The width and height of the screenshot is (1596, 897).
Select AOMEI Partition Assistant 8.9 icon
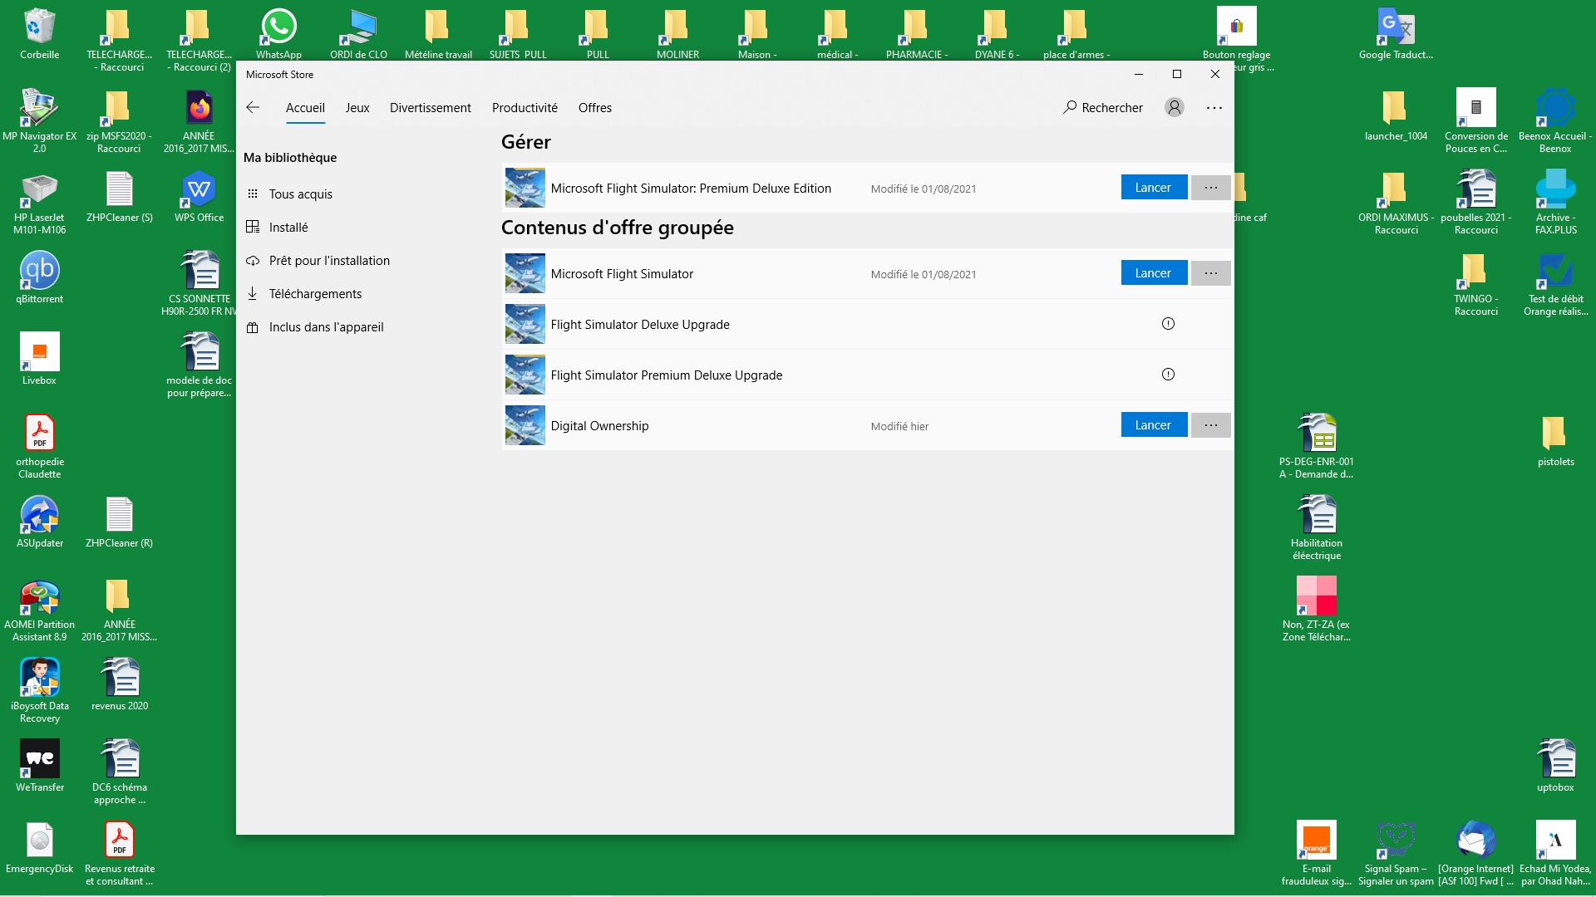[39, 610]
